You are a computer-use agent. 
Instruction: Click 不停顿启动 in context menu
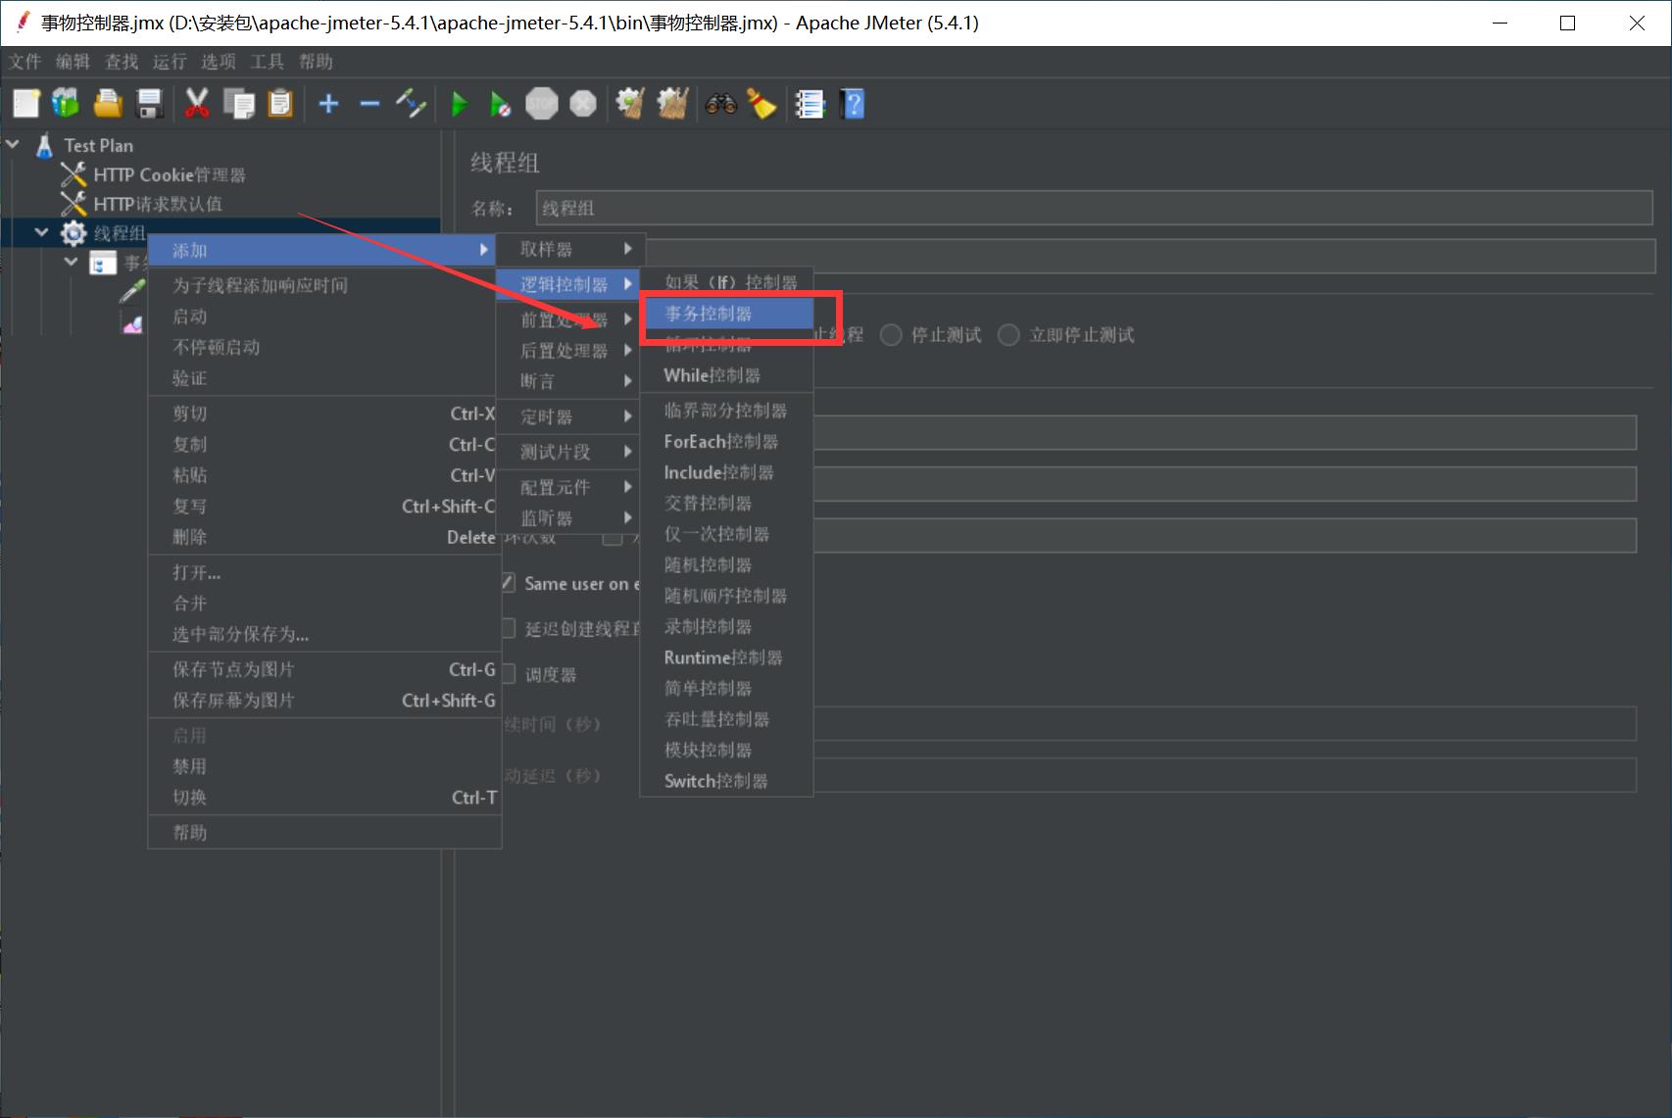[x=324, y=347]
